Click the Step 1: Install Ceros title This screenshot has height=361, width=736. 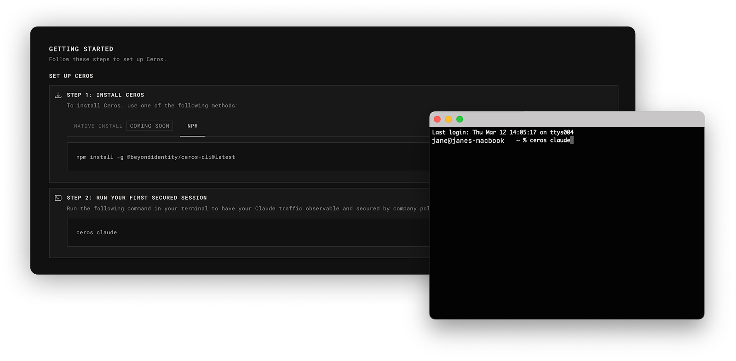click(105, 95)
